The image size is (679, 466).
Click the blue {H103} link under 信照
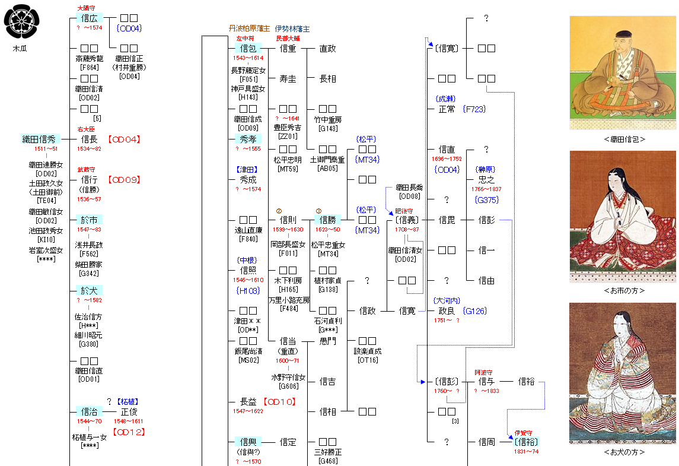pyautogui.click(x=247, y=290)
